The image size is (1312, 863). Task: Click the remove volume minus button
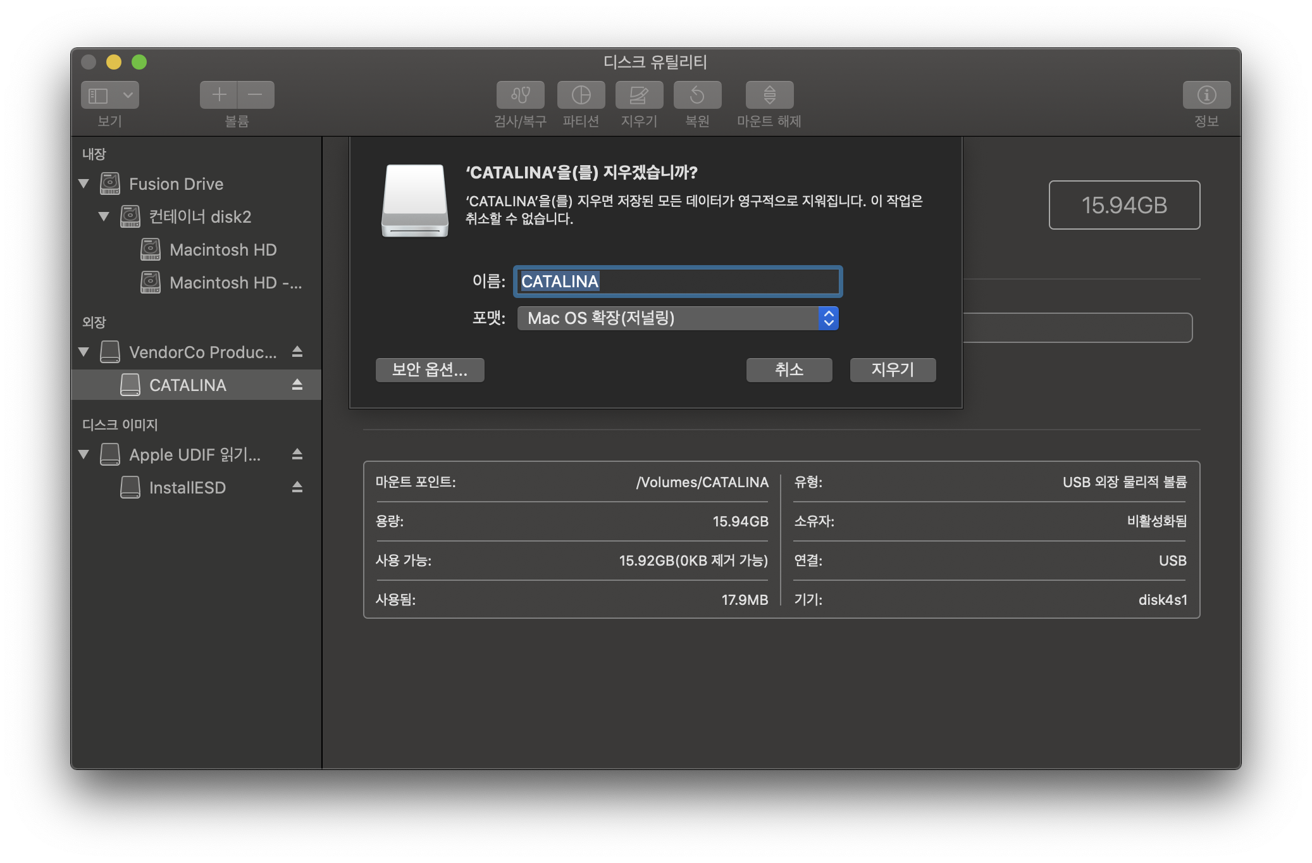[256, 95]
